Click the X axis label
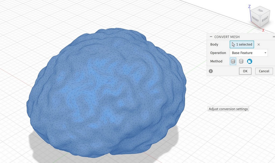Image resolution: width=275 pixels, height=163 pixels. pyautogui.click(x=263, y=30)
